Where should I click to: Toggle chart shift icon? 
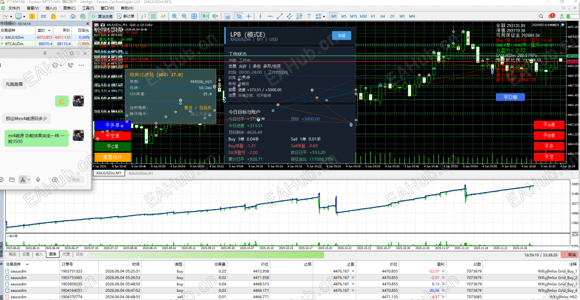coord(216,16)
